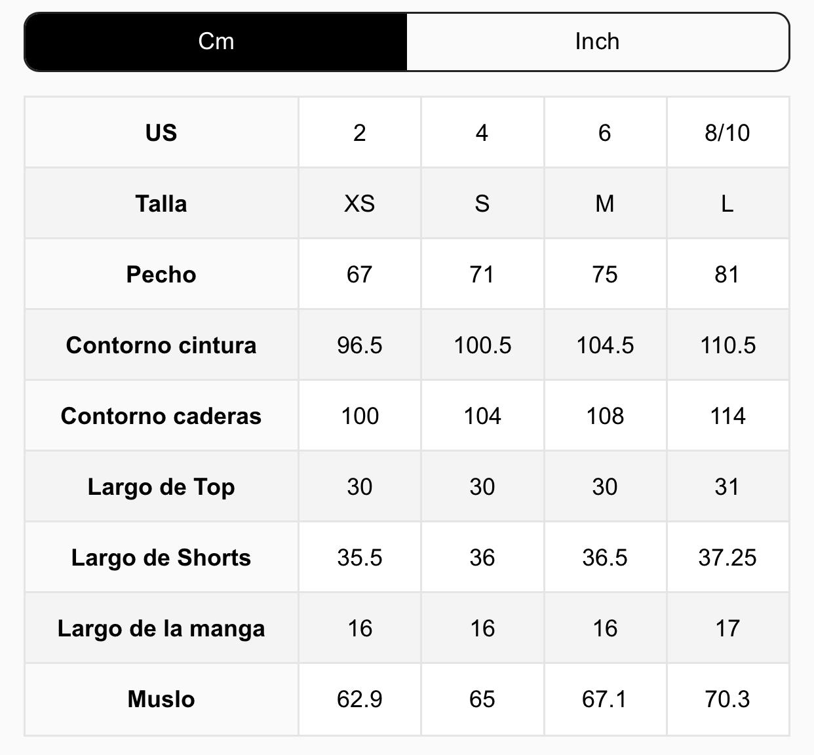Click the size M column cell
Image resolution: width=814 pixels, height=755 pixels.
tap(605, 203)
